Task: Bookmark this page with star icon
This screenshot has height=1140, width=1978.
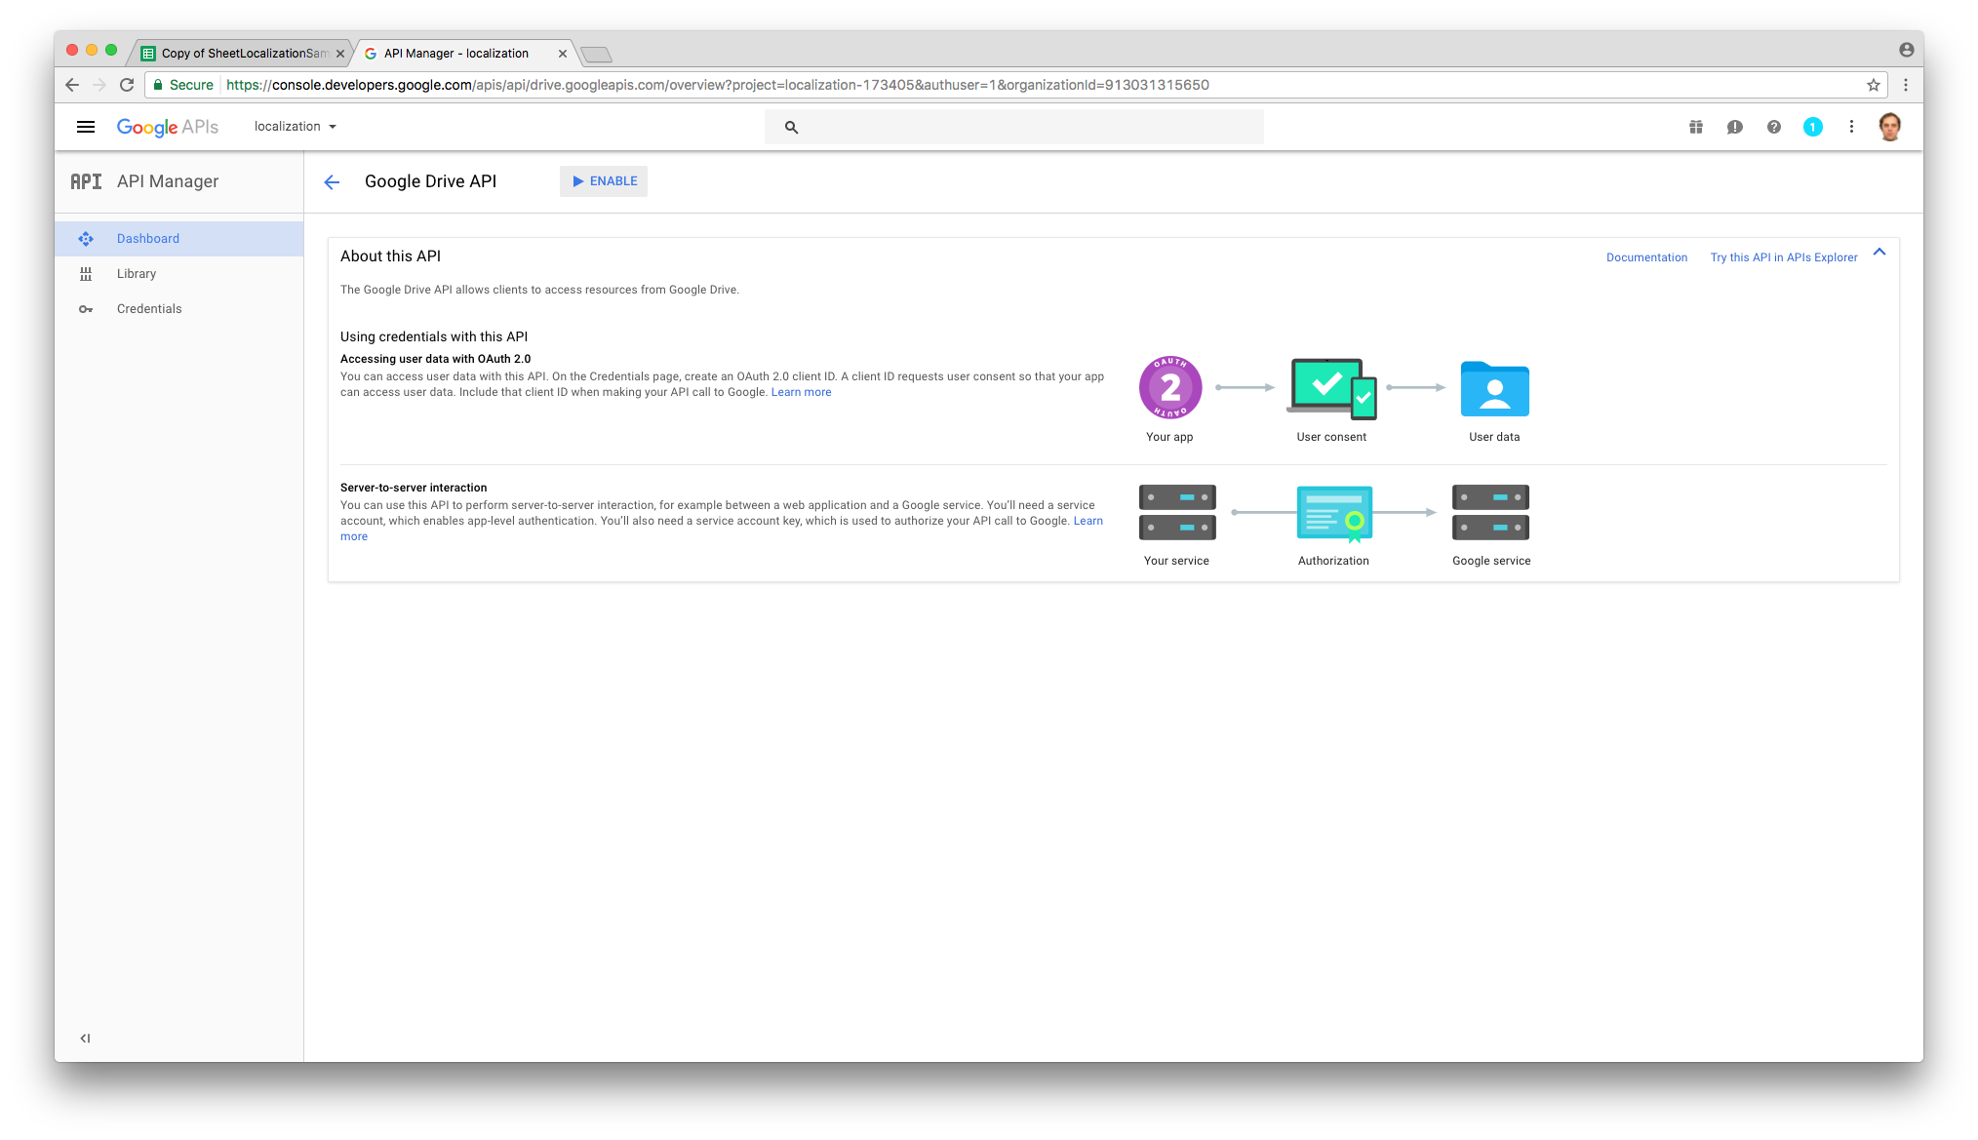Action: 1874,85
